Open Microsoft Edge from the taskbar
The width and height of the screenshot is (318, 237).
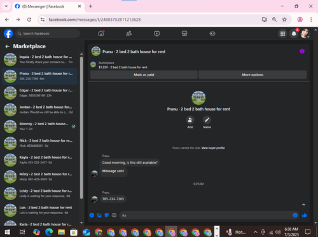point(49,232)
